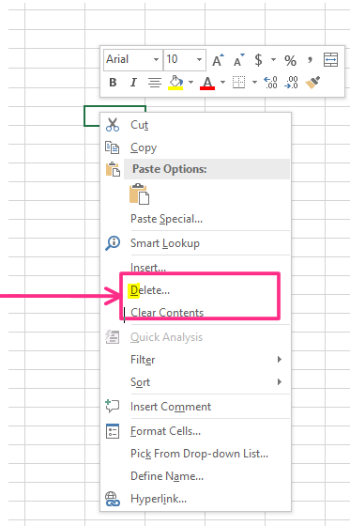This screenshot has height=526, width=350.
Task: Select Define Name... entry
Action: click(195, 476)
